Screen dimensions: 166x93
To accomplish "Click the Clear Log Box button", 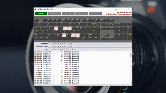I will point(82,13).
